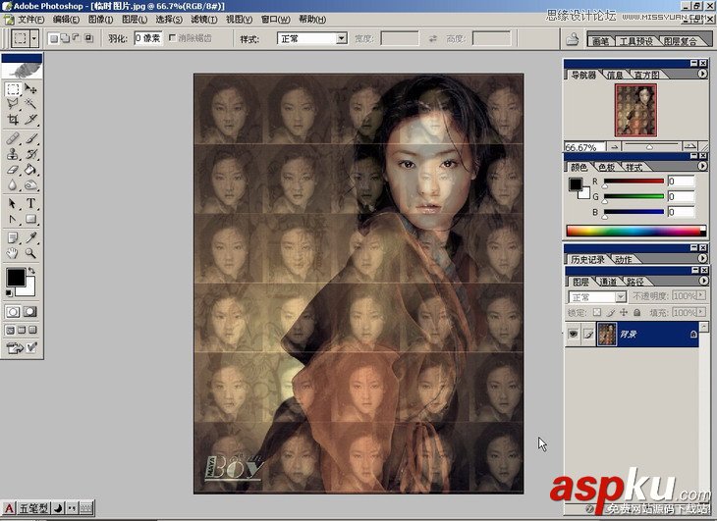717x521 pixels.
Task: Open the 滤镜(T) menu
Action: coord(204,20)
